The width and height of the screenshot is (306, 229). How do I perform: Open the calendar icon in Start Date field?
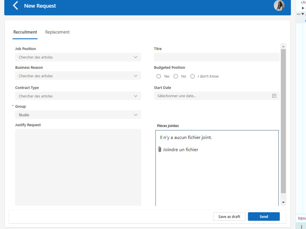[x=274, y=96]
